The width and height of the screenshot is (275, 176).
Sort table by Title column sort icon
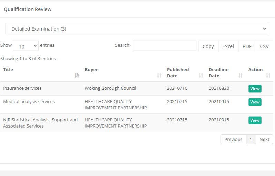pyautogui.click(x=77, y=75)
